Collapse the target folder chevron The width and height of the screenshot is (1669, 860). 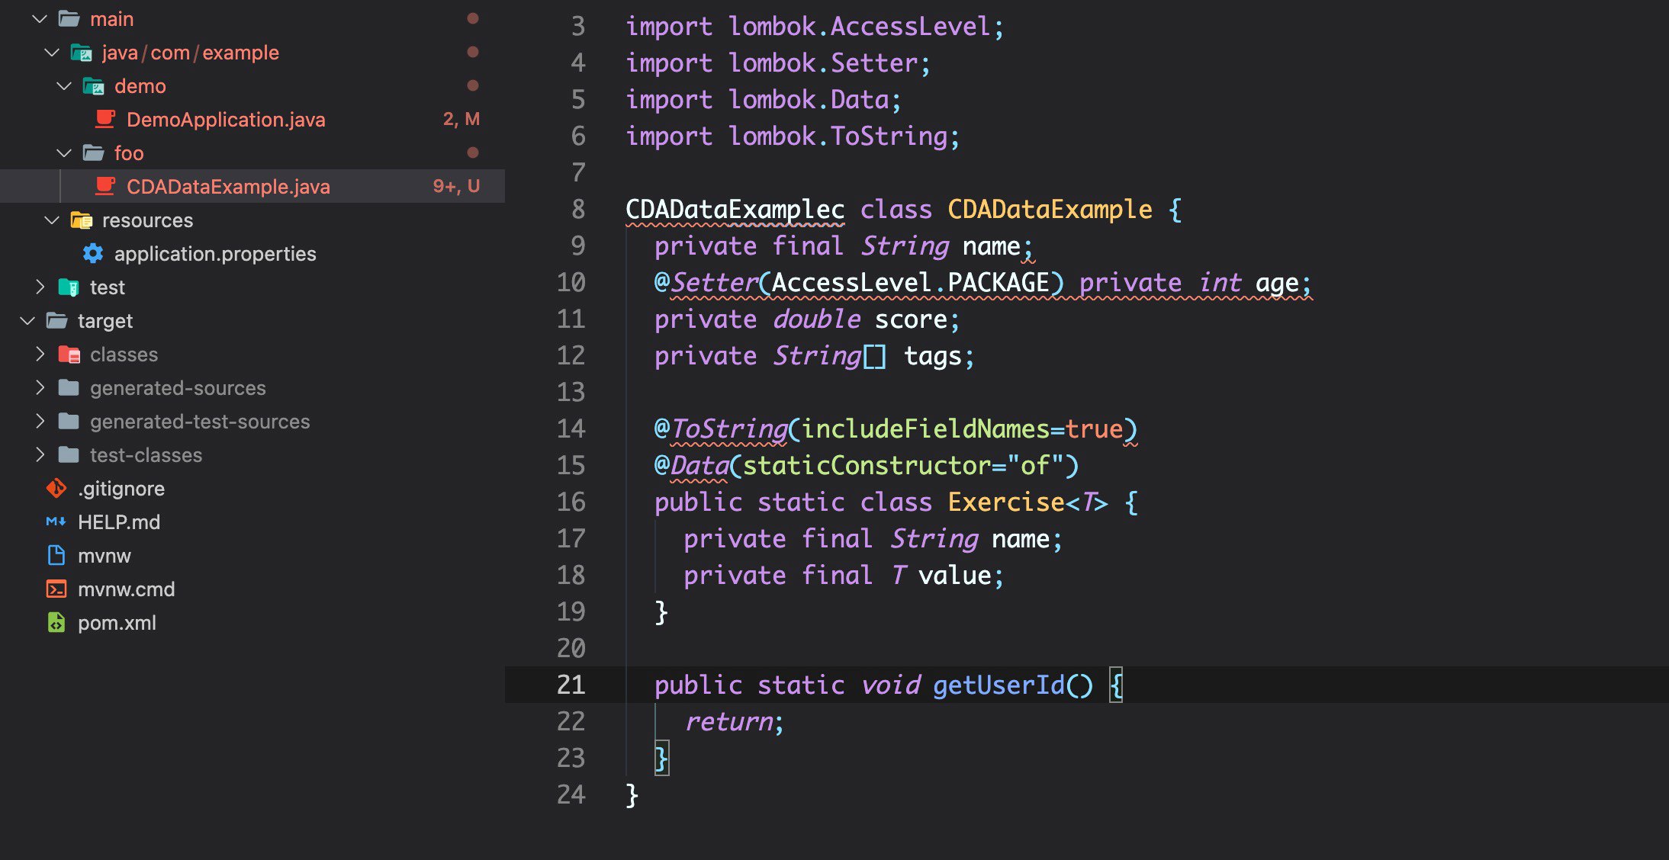(x=27, y=320)
